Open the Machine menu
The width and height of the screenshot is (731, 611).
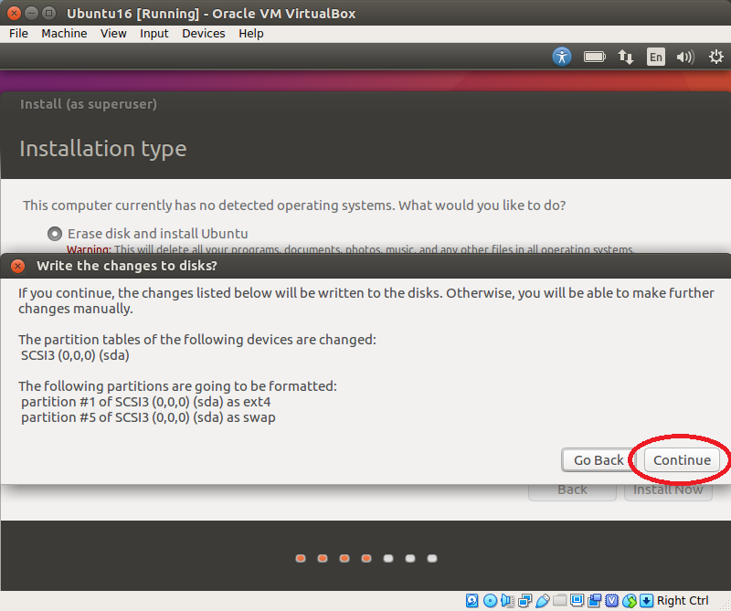point(64,34)
